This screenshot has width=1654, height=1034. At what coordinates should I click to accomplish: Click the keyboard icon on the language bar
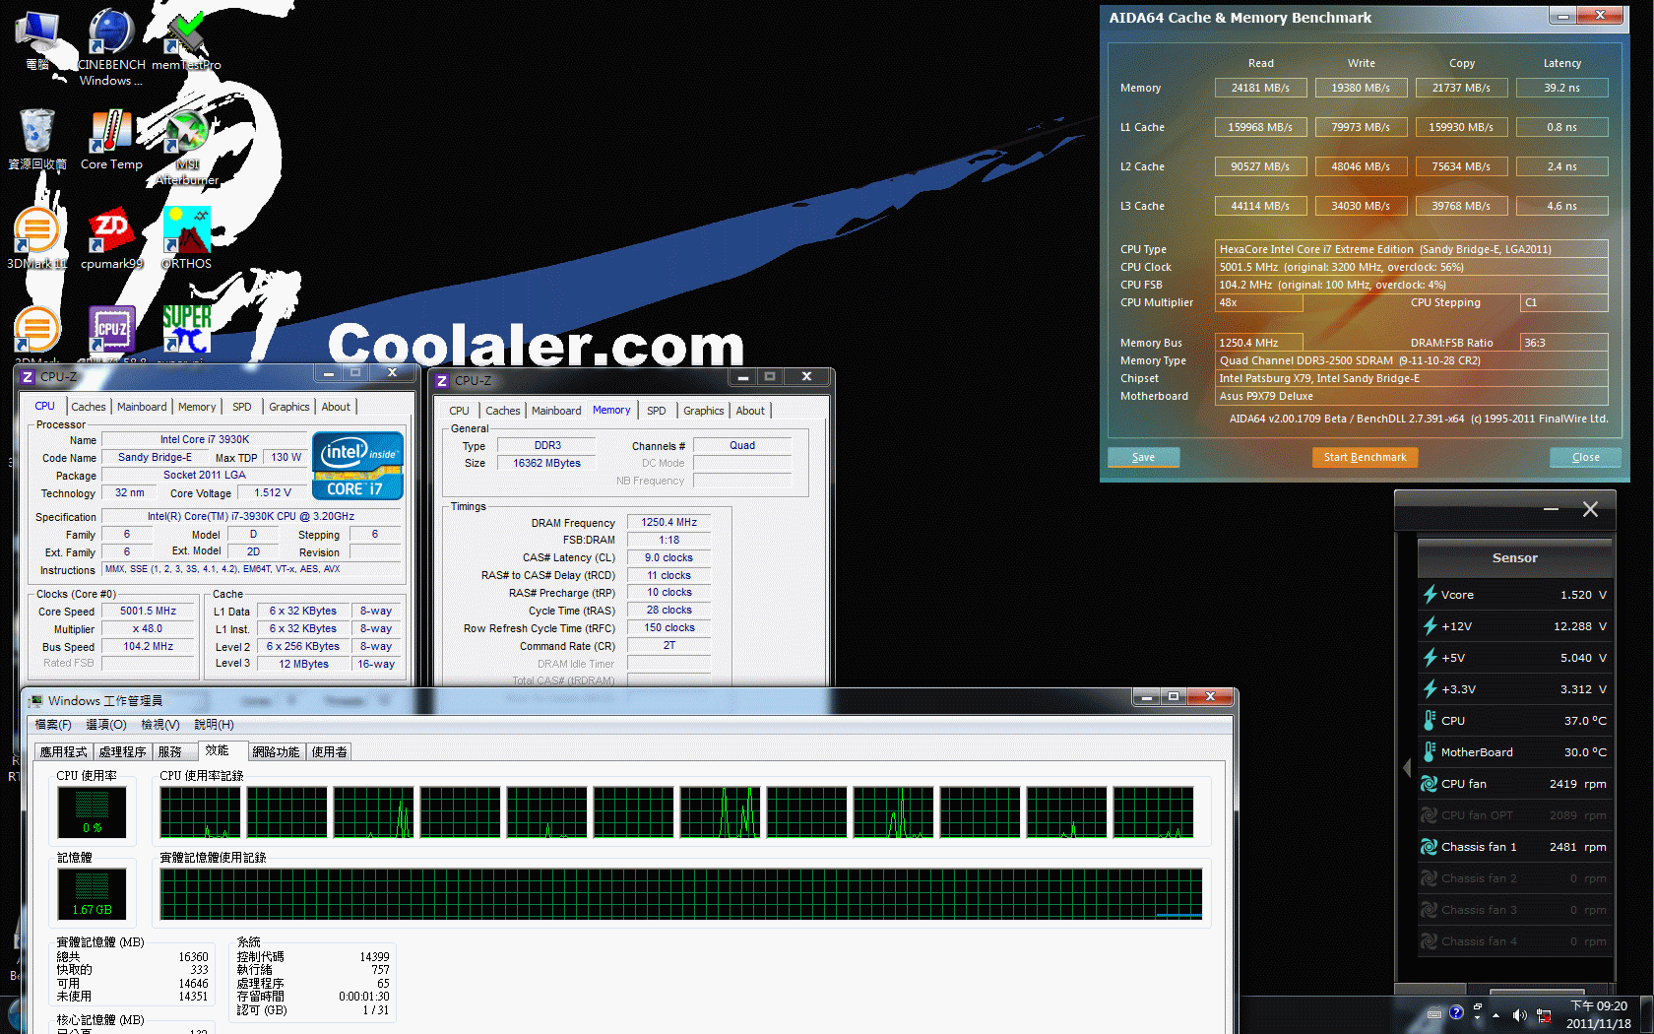click(1434, 1013)
